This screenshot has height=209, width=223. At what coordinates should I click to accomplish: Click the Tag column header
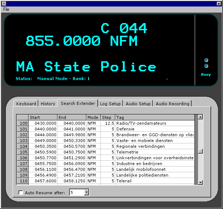pos(155,117)
